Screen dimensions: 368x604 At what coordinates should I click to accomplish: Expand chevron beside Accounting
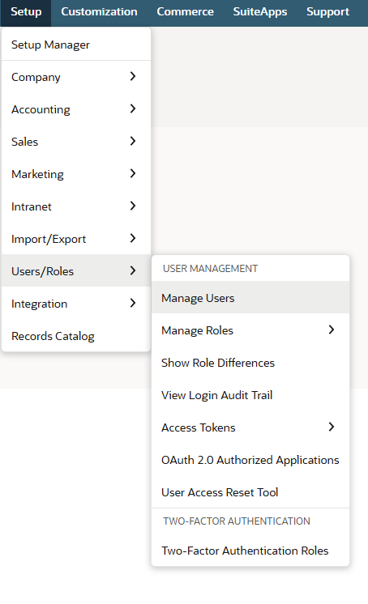click(x=133, y=108)
